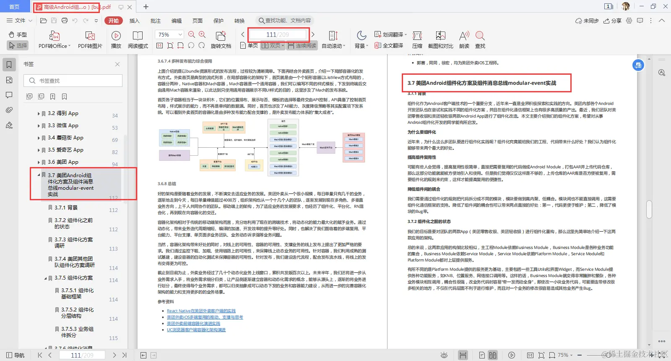Expand the 3.4 蘑菇街 App bookmark
The height and width of the screenshot is (361, 671).
point(39,138)
